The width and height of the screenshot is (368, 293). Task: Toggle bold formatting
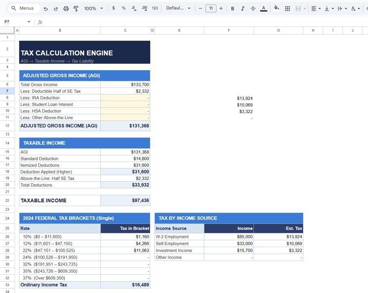pos(232,8)
